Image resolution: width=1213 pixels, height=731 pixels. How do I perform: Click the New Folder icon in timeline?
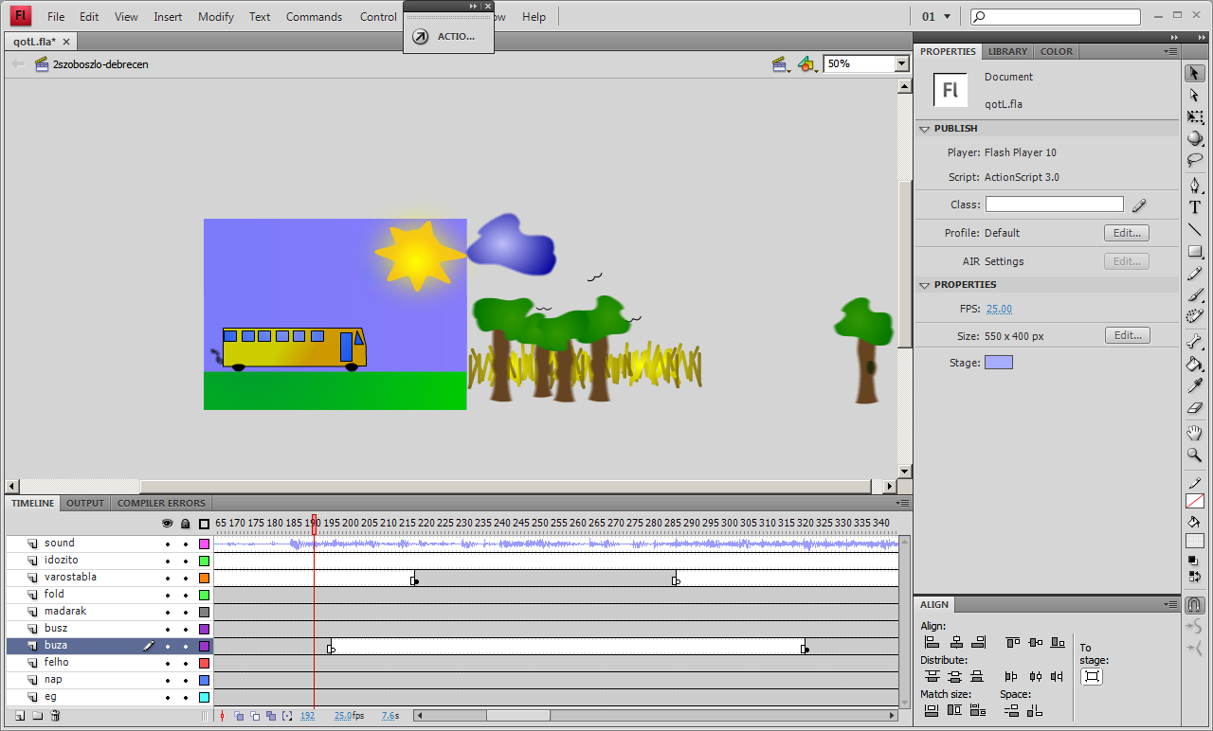(x=37, y=716)
